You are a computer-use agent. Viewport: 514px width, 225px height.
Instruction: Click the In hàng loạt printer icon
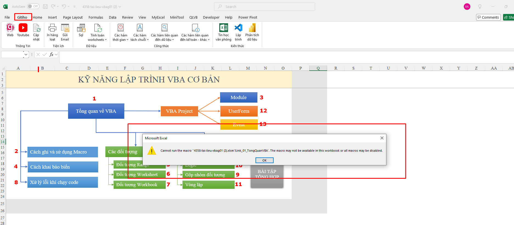tap(52, 28)
